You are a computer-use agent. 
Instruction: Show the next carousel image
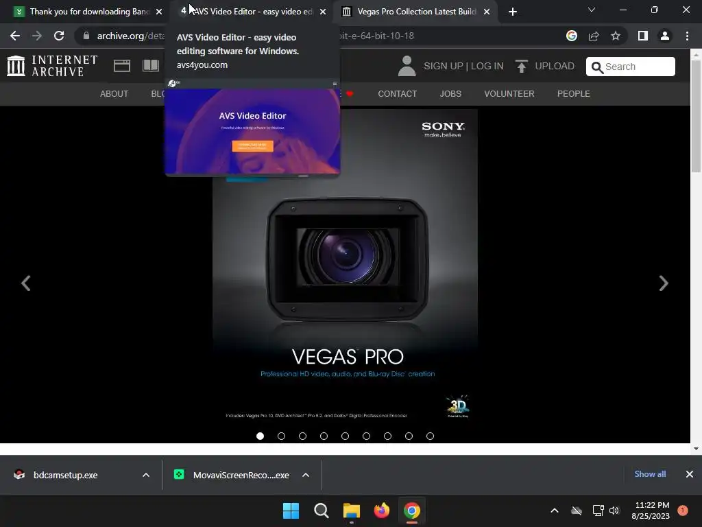click(664, 283)
